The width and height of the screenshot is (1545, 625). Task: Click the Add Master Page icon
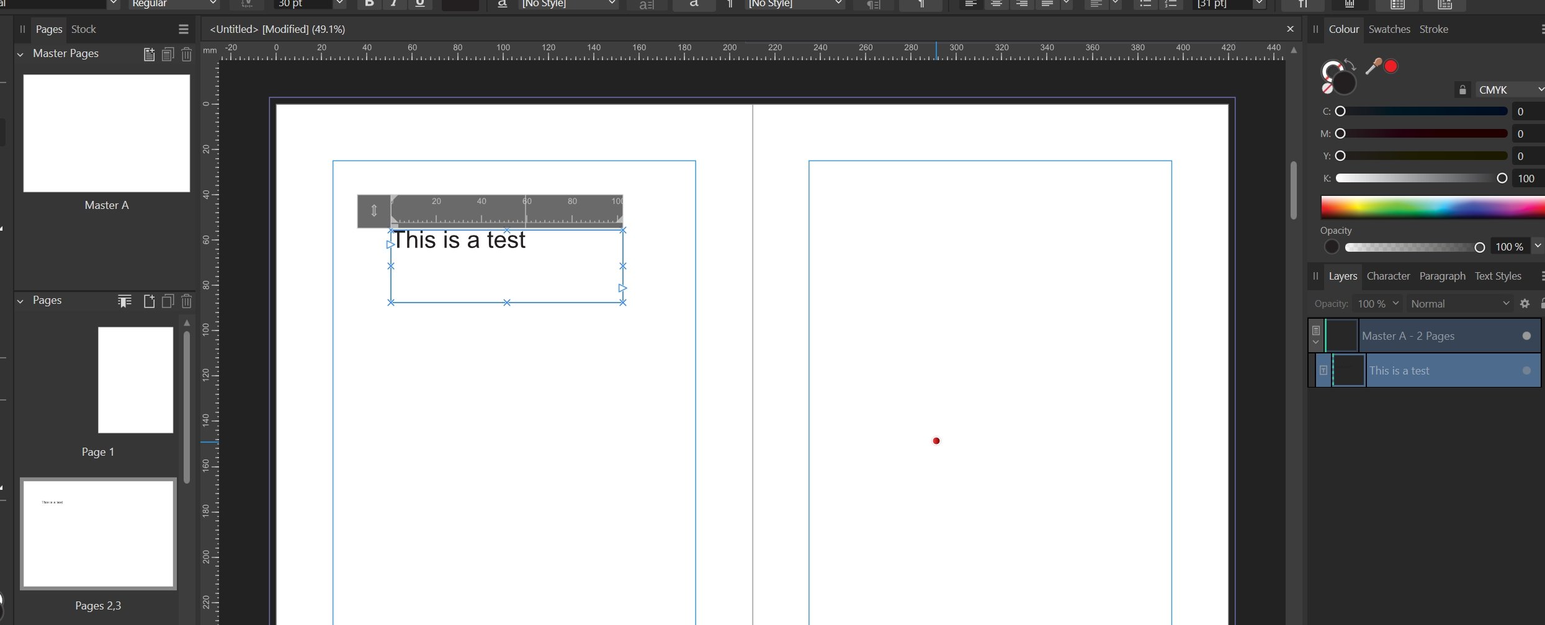click(x=149, y=54)
